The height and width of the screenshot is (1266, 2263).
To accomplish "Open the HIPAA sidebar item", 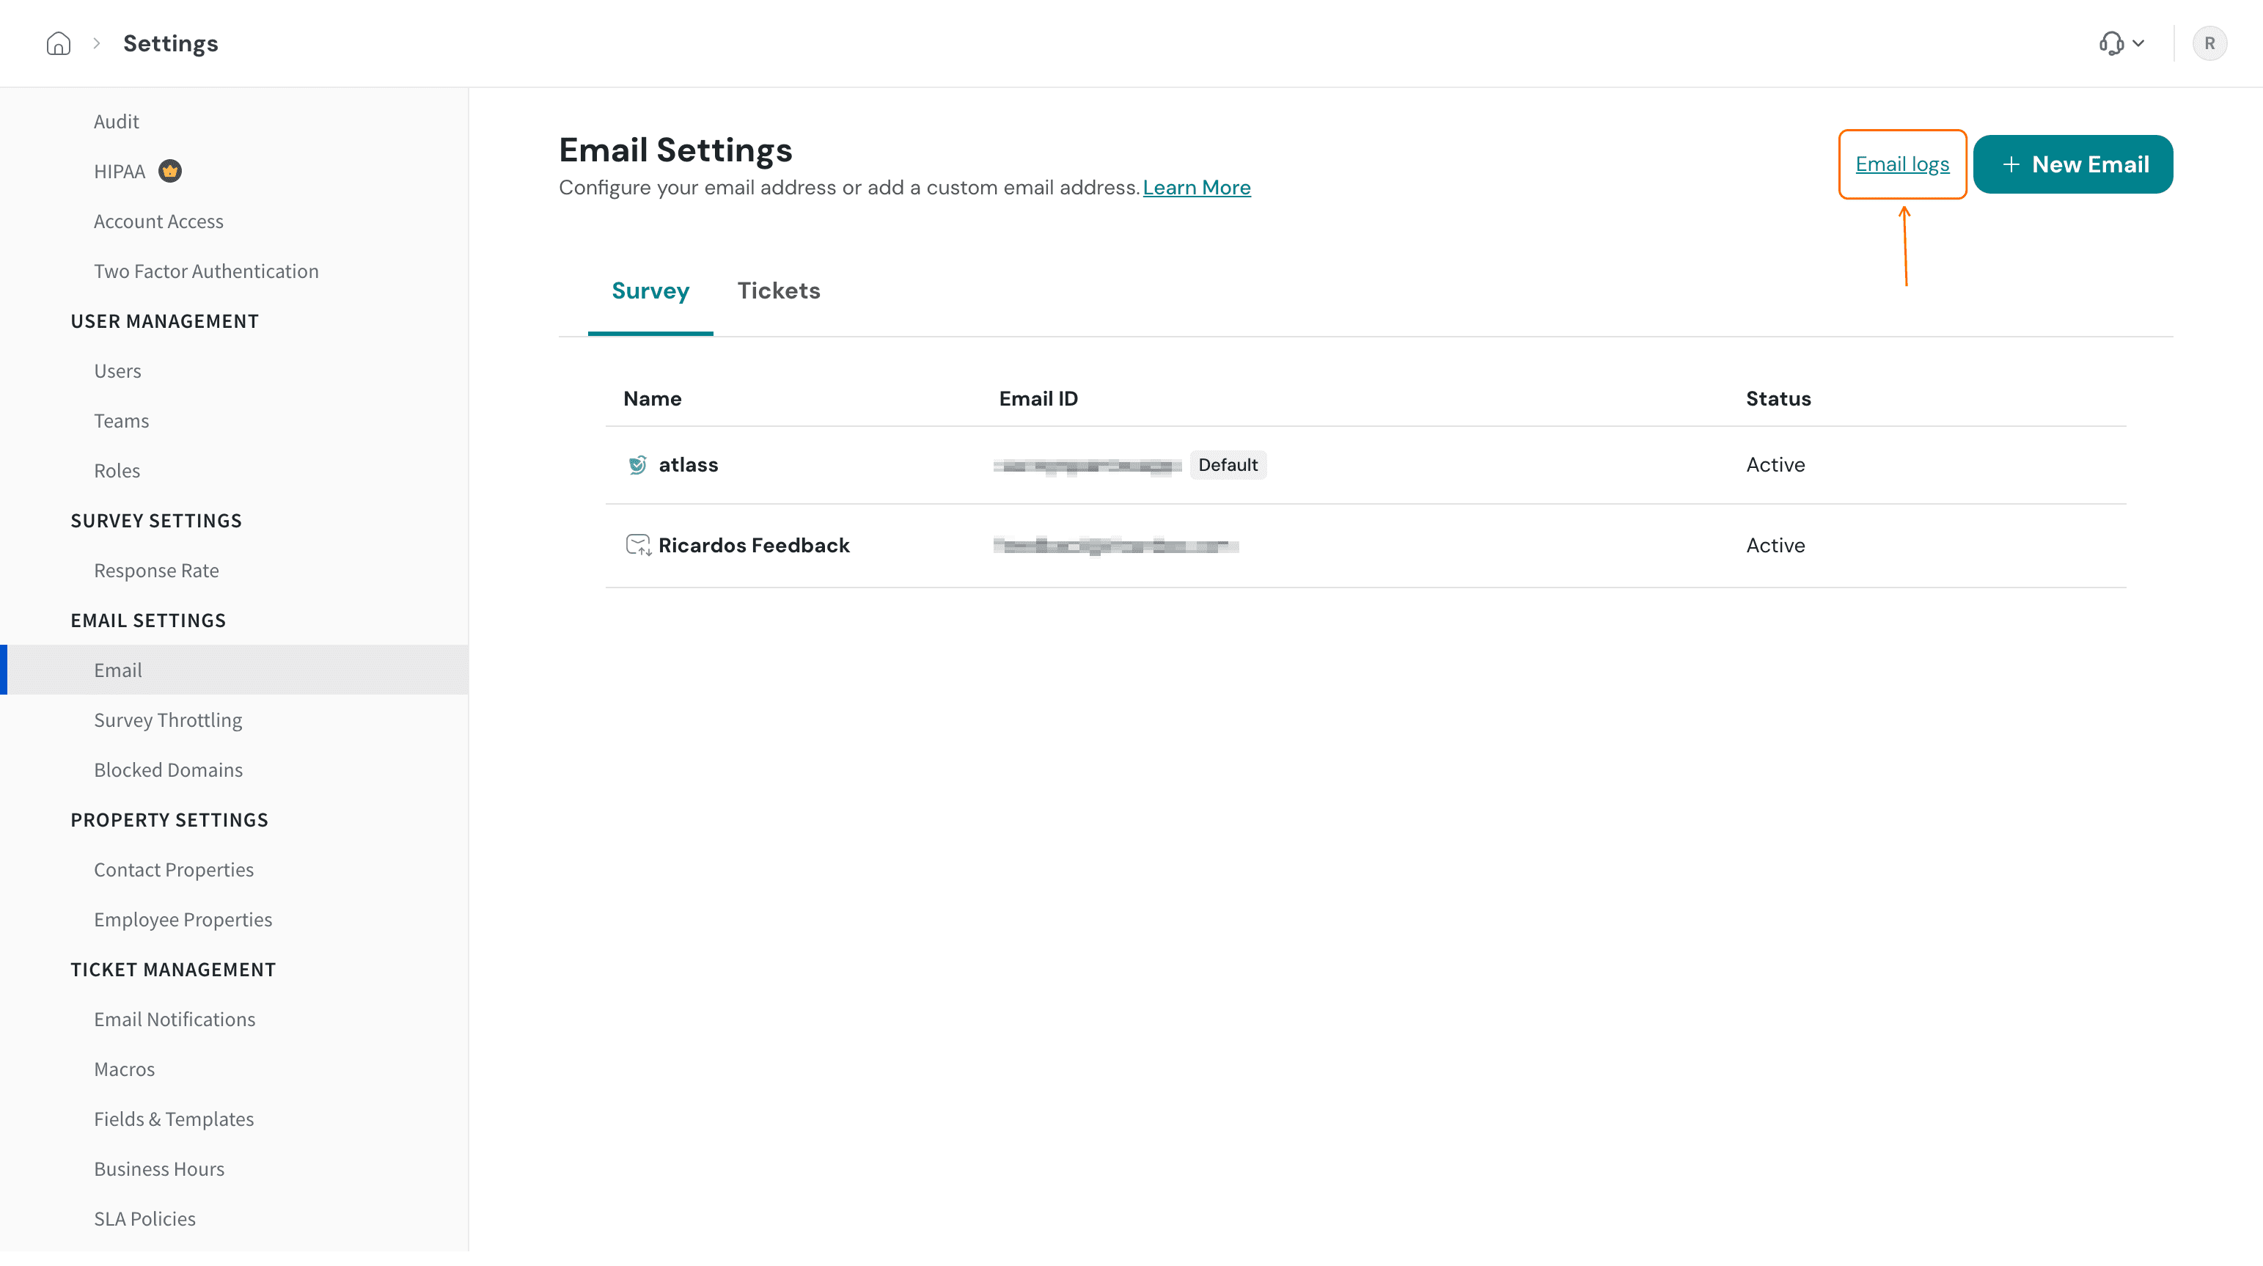I will coord(120,172).
